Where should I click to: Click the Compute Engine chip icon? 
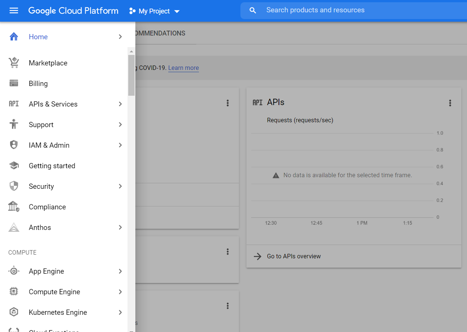tap(14, 292)
